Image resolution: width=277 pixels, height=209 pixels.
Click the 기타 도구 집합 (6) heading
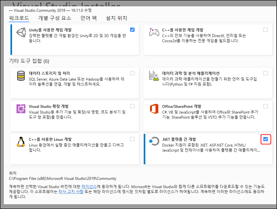pos(29,61)
